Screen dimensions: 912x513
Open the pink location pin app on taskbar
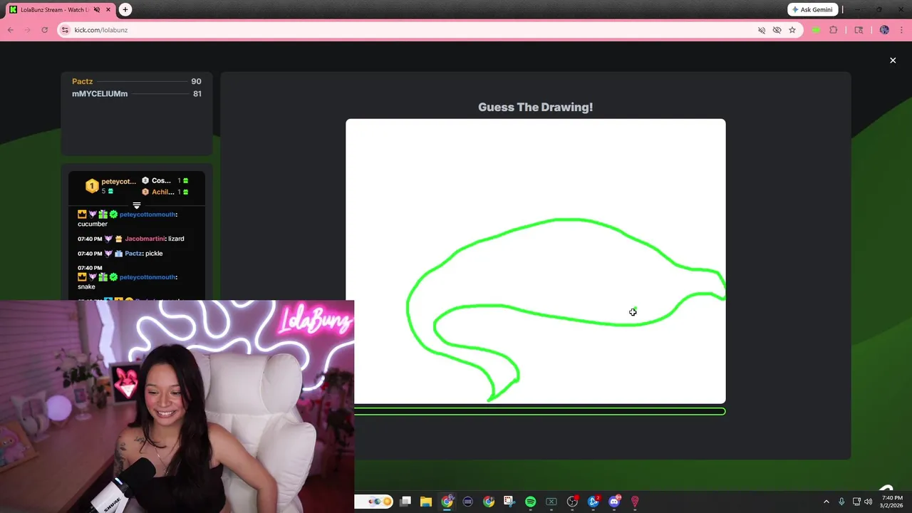pos(635,502)
